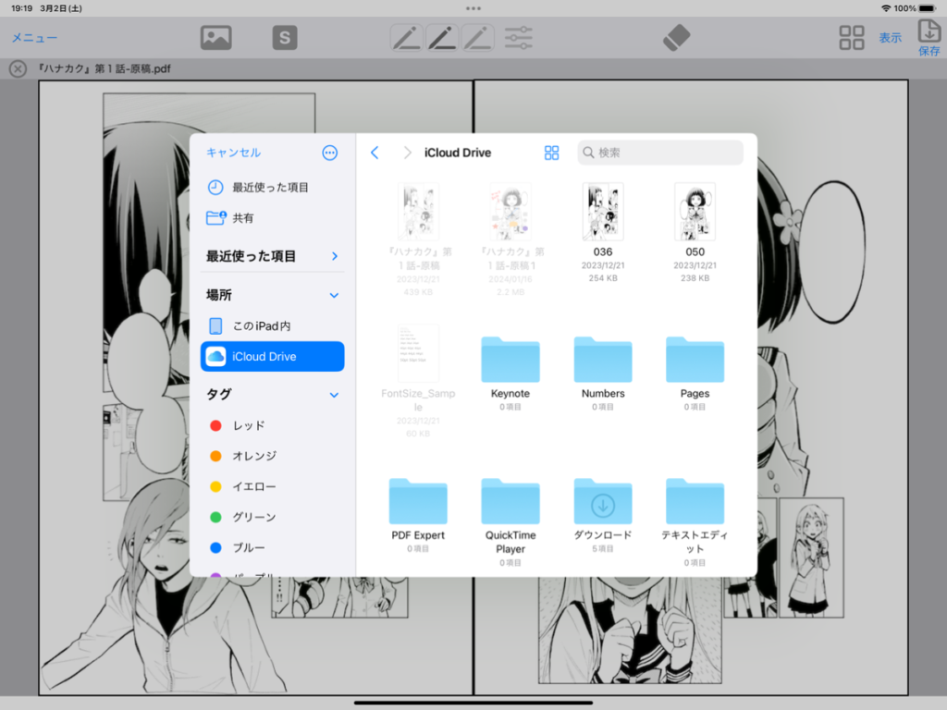Expand the bold 最近使った項目 section chevron
The width and height of the screenshot is (947, 710).
(335, 256)
